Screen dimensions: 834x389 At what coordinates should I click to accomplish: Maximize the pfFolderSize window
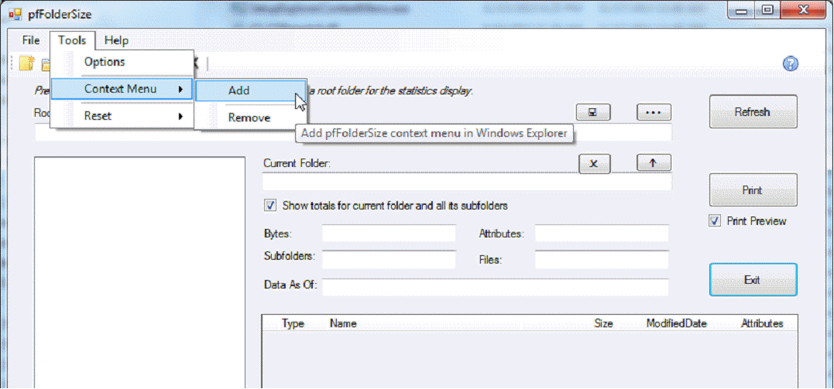click(767, 10)
